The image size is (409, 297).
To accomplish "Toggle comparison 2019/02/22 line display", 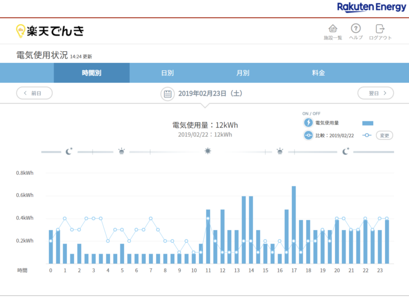I will click(308, 135).
